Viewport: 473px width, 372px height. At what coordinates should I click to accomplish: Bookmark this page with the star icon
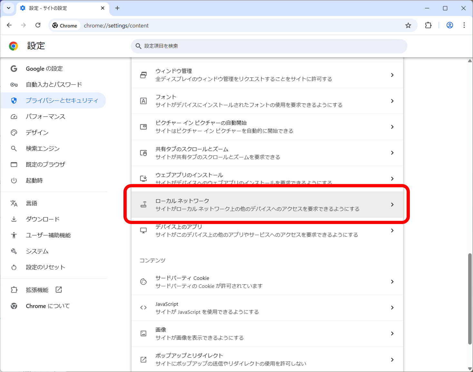pos(408,25)
